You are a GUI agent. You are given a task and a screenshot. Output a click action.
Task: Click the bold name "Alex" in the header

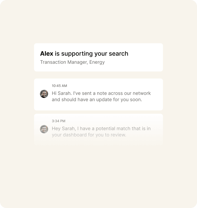pyautogui.click(x=47, y=54)
